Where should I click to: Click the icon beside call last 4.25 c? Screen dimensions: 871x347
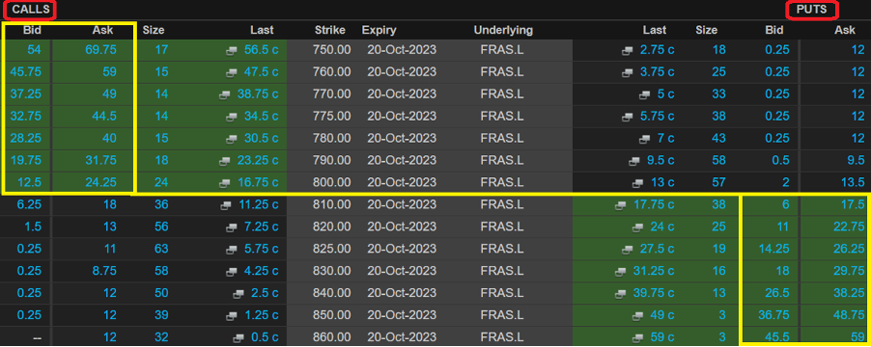(232, 272)
